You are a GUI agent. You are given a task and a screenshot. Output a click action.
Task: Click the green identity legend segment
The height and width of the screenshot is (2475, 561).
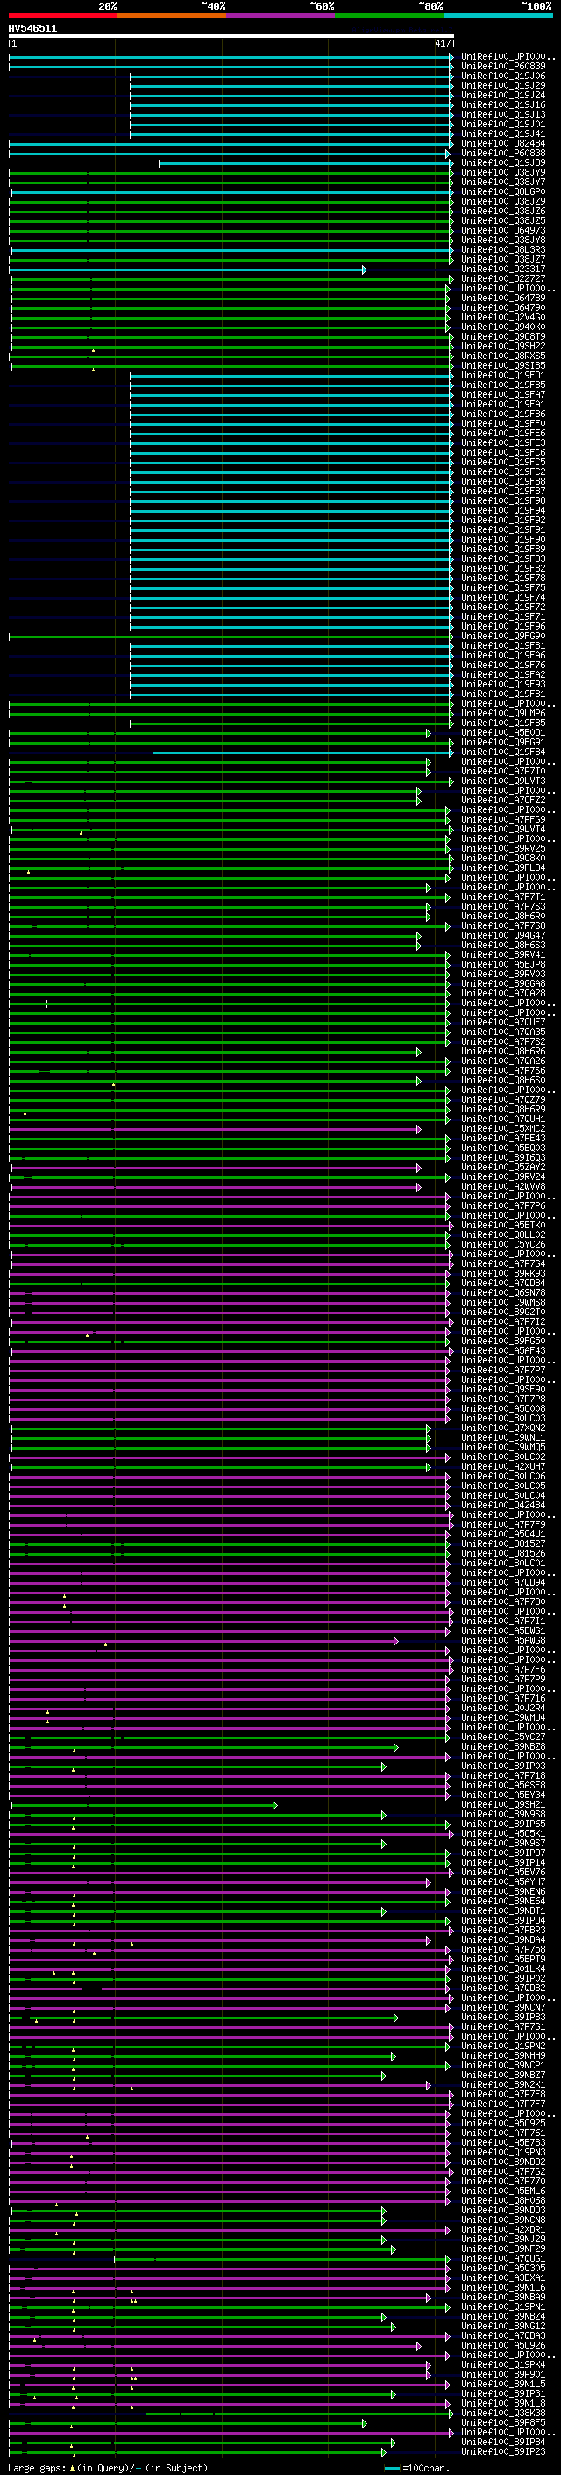[x=389, y=17]
